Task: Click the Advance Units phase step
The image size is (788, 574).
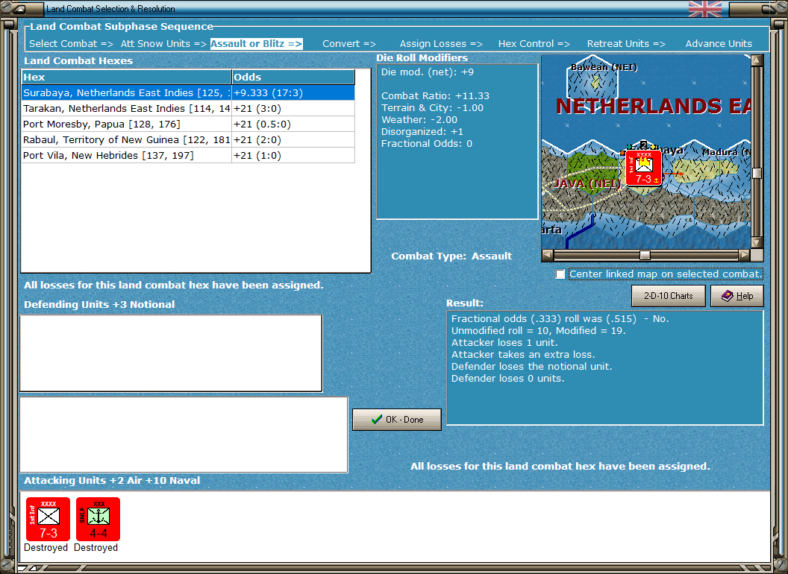Action: (719, 44)
